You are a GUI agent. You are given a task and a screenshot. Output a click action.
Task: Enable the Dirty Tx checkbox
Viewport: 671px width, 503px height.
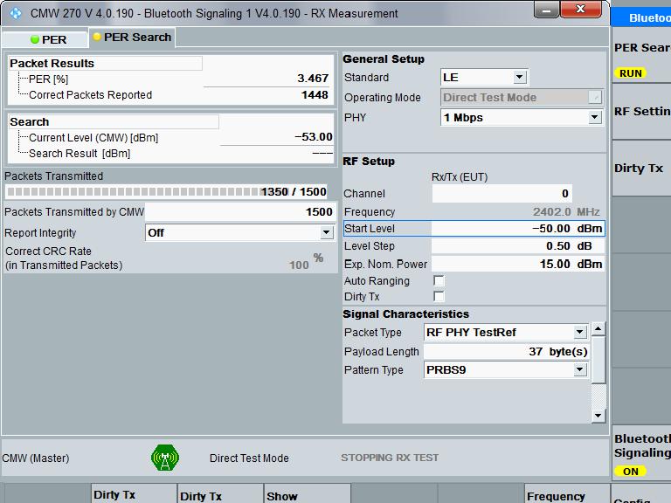(x=439, y=296)
